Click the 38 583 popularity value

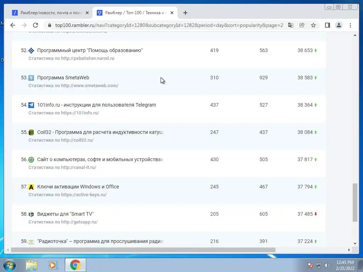click(305, 78)
